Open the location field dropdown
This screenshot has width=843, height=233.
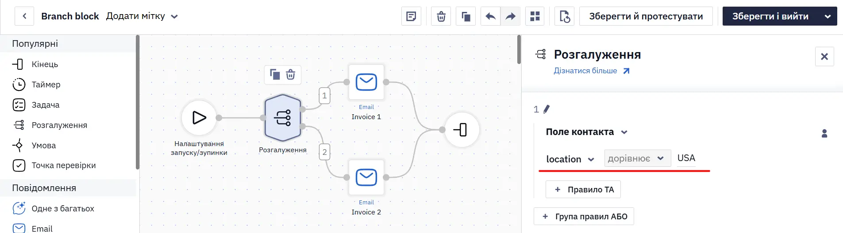[570, 159]
